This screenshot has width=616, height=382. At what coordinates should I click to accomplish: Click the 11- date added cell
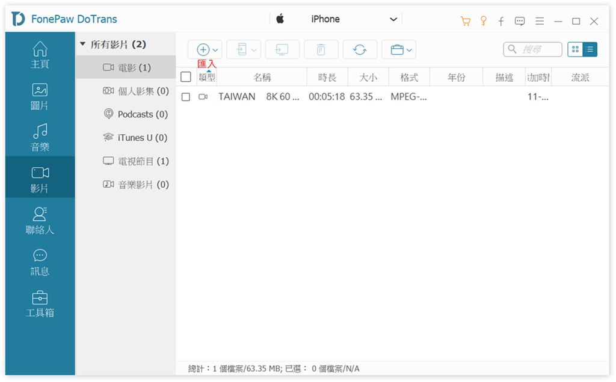point(538,97)
